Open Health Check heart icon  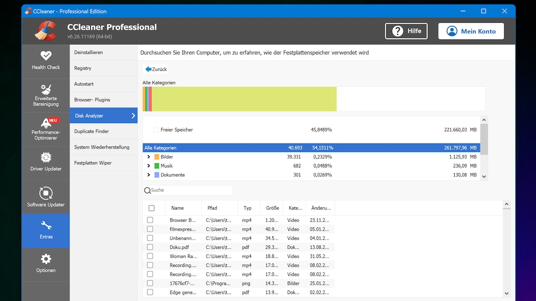[46, 56]
